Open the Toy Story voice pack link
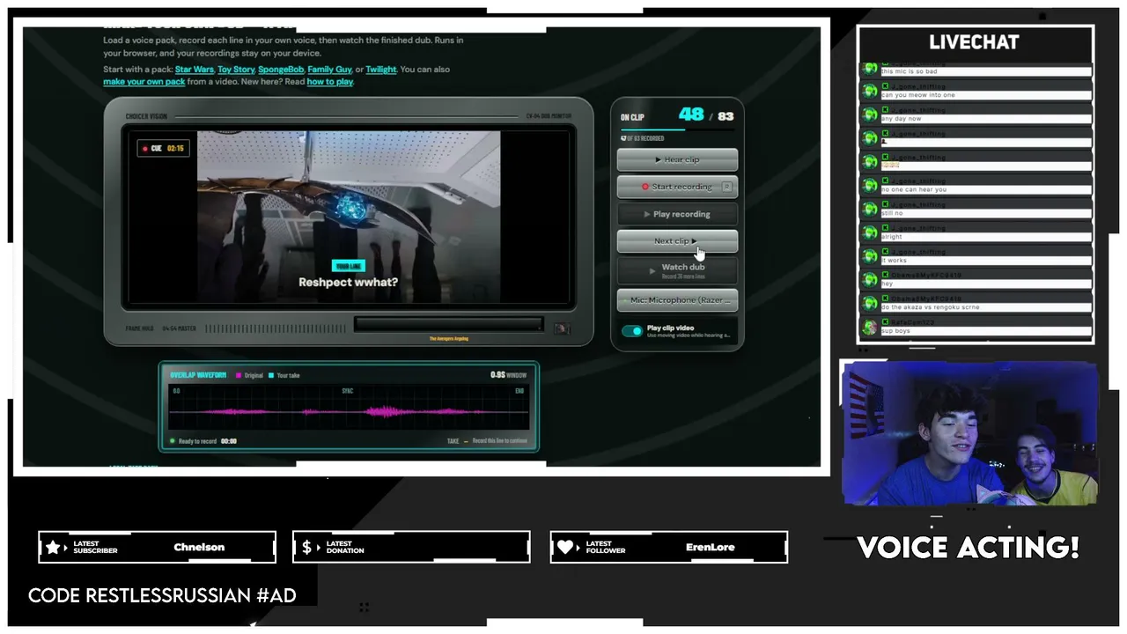 coord(236,70)
